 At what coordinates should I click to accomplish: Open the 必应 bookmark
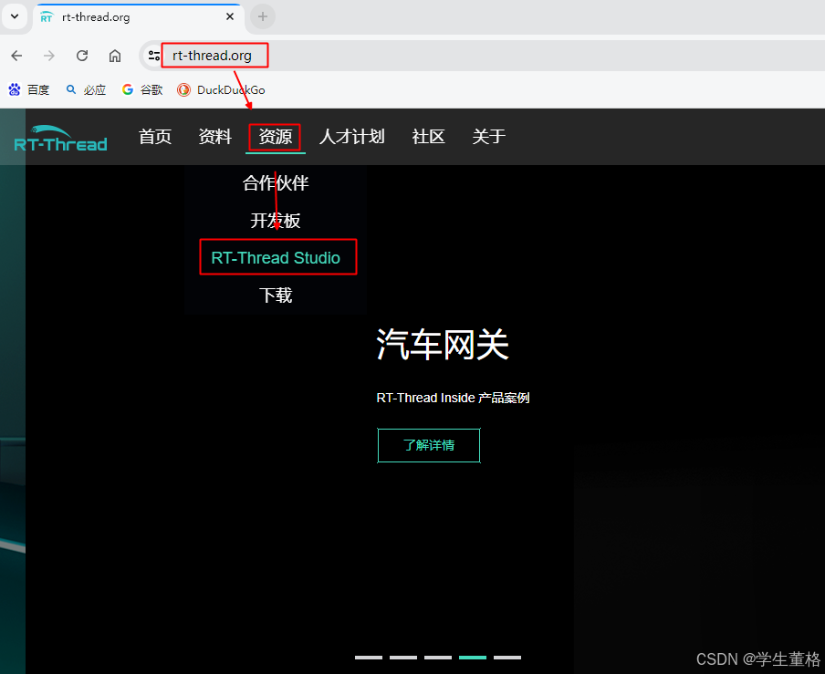click(86, 90)
